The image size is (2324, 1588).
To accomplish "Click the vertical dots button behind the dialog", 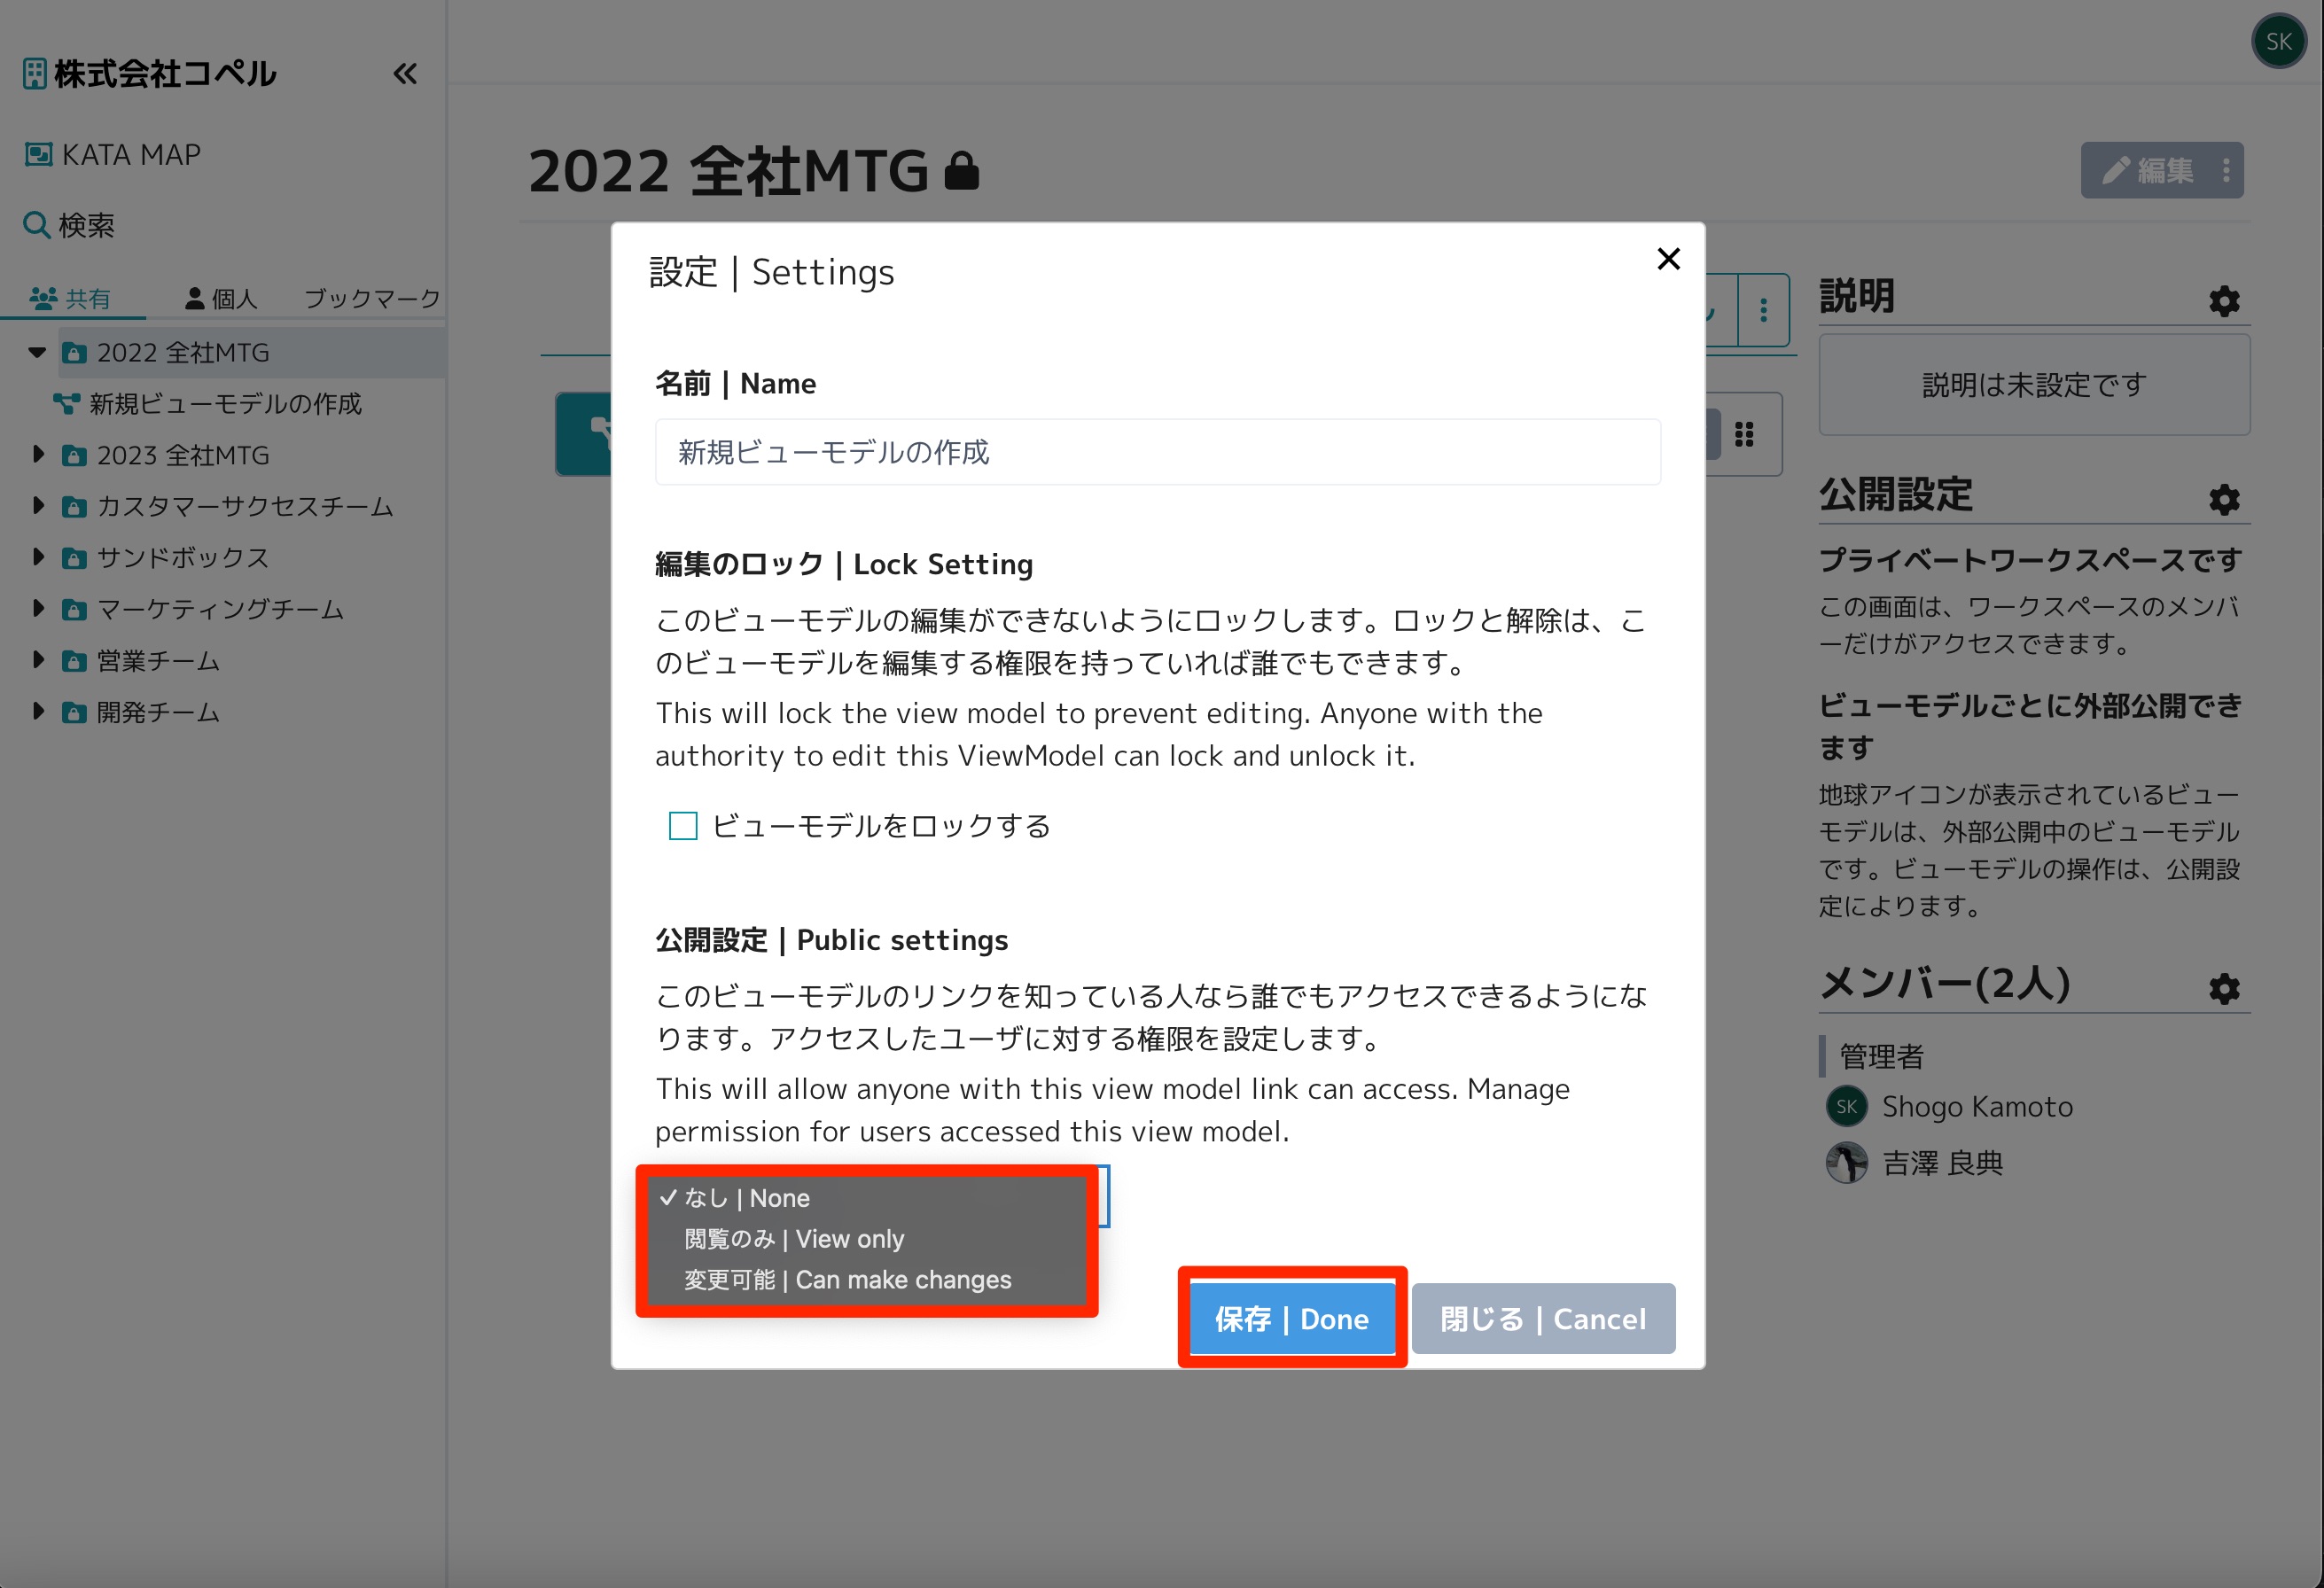I will 1764,310.
